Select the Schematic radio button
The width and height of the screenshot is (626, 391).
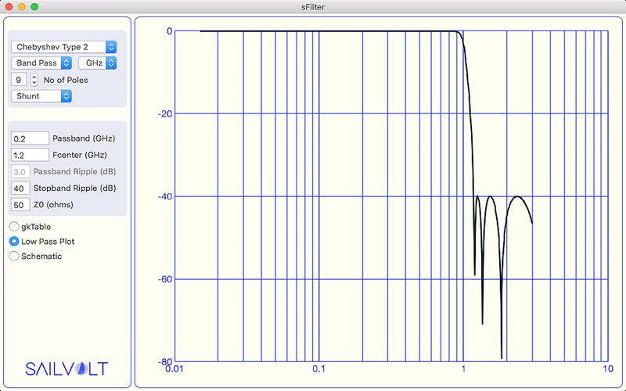point(14,256)
